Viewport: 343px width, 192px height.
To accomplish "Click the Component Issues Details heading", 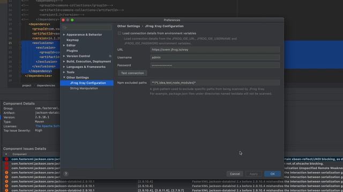I will click(x=25, y=149).
